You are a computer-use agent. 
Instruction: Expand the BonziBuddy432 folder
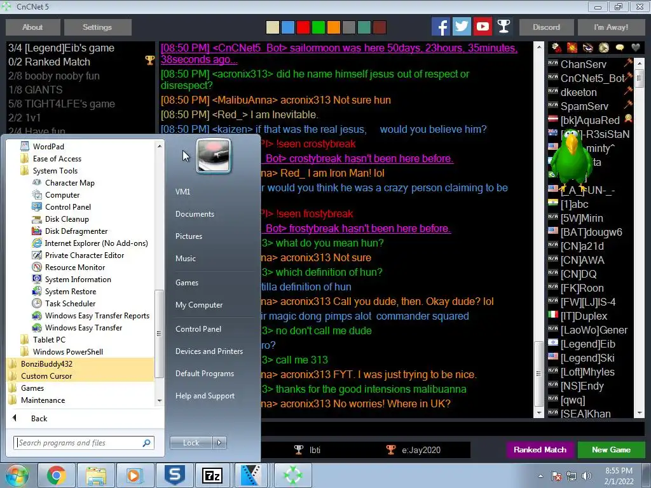(x=46, y=364)
